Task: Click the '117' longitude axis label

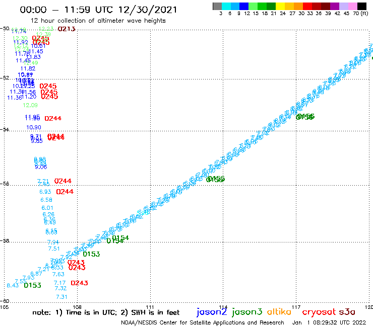Action: click(296, 307)
